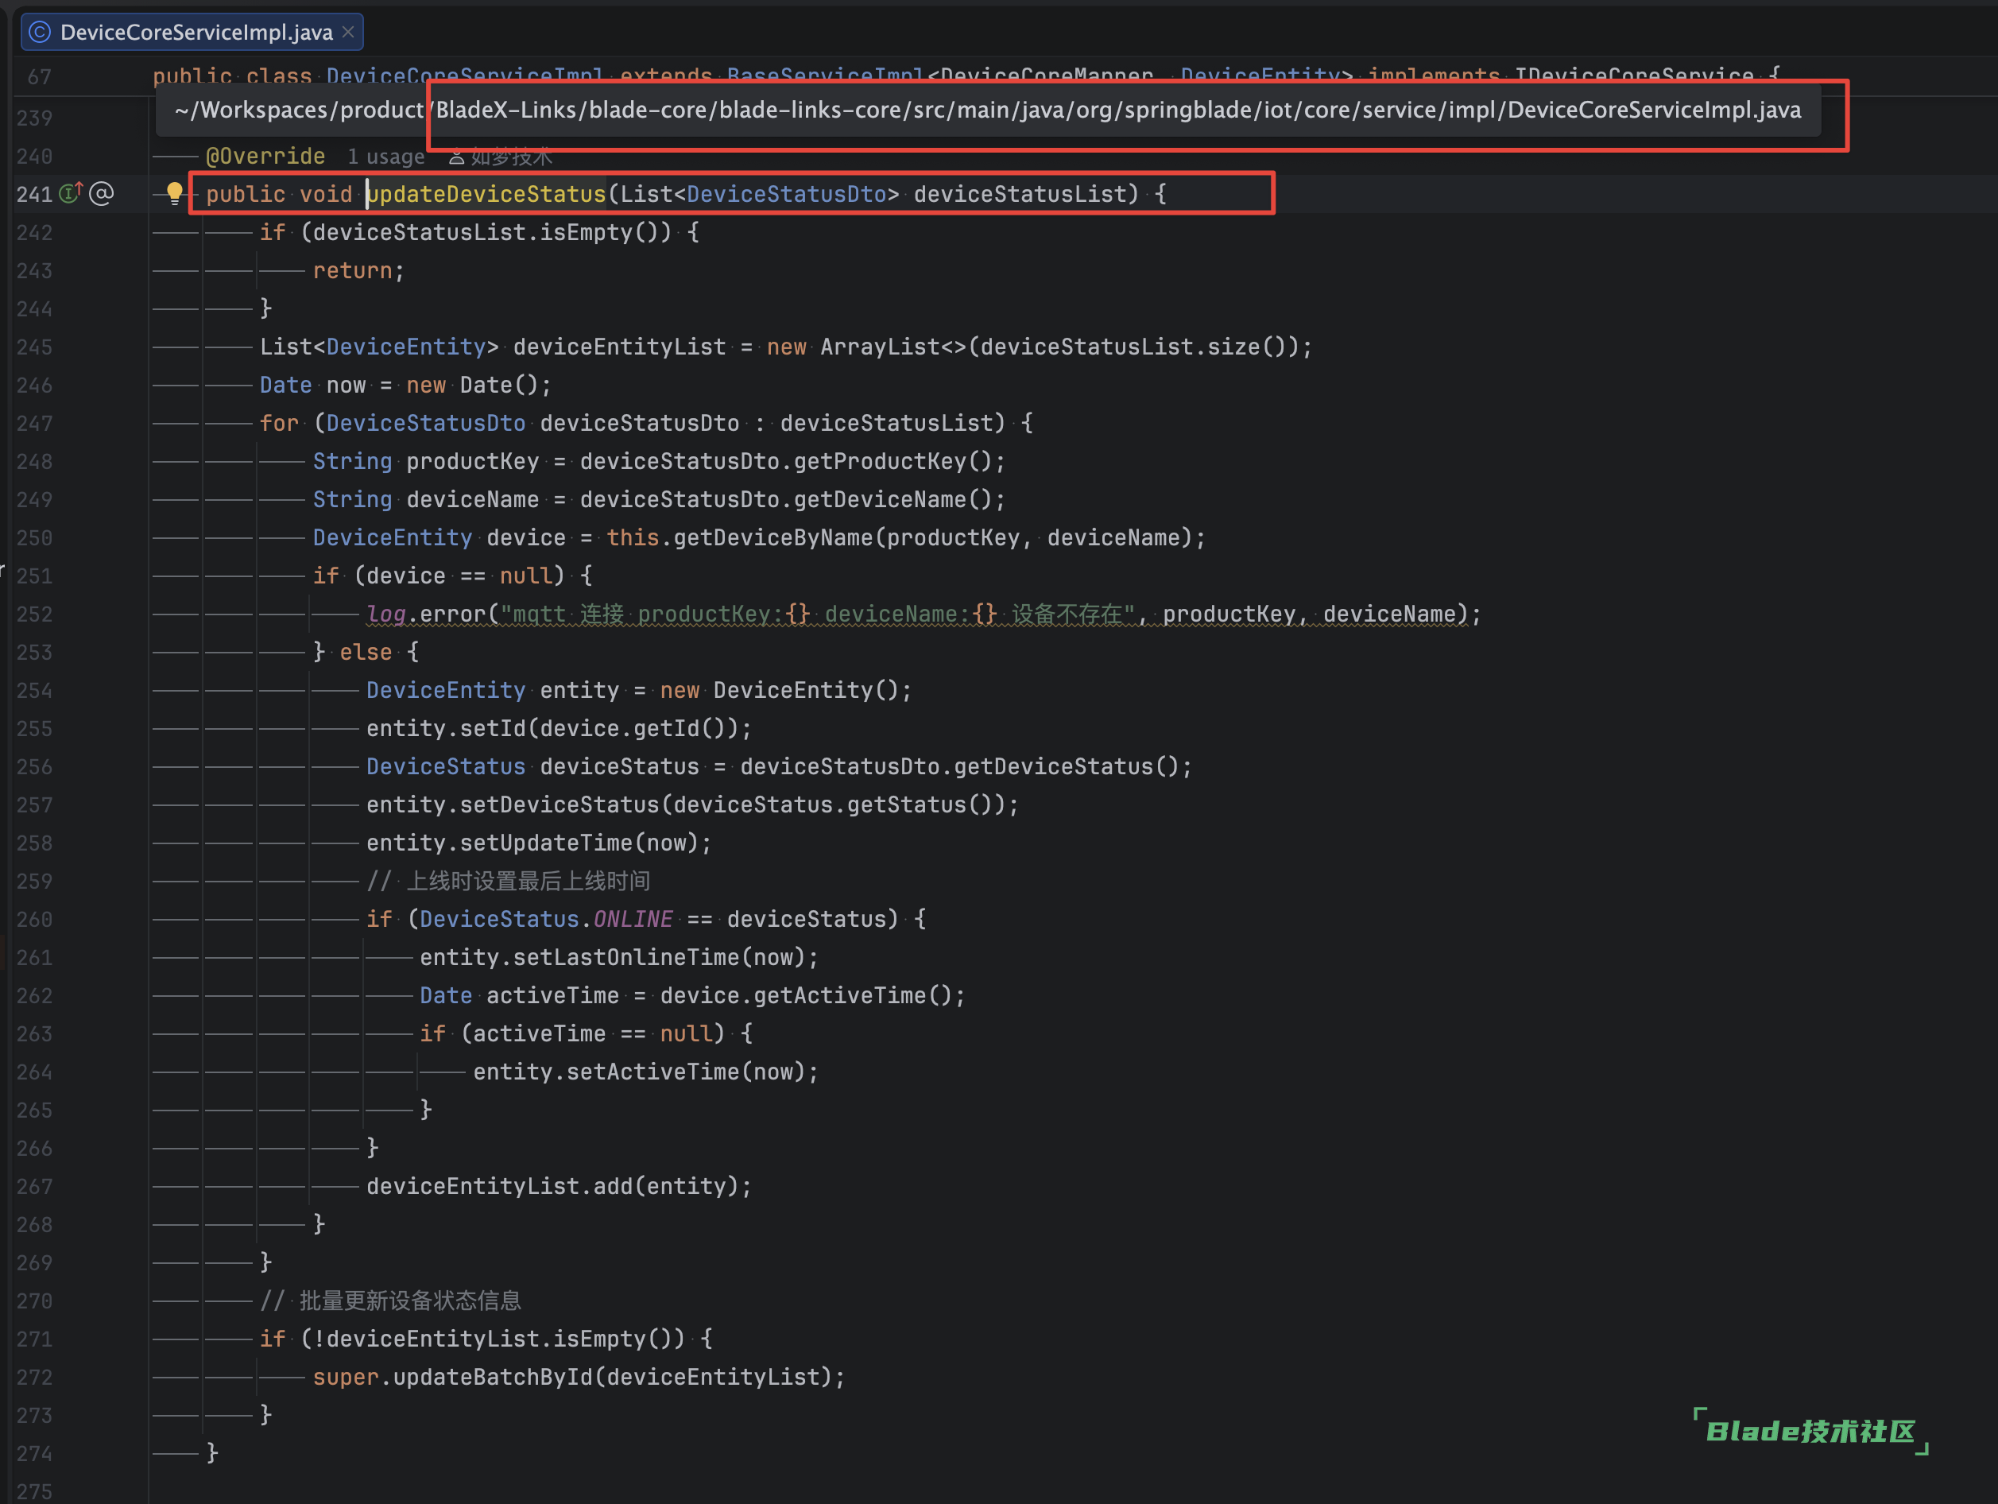Click the DeviceStatus.ONLINE constant
This screenshot has width=1998, height=1504.
(633, 919)
